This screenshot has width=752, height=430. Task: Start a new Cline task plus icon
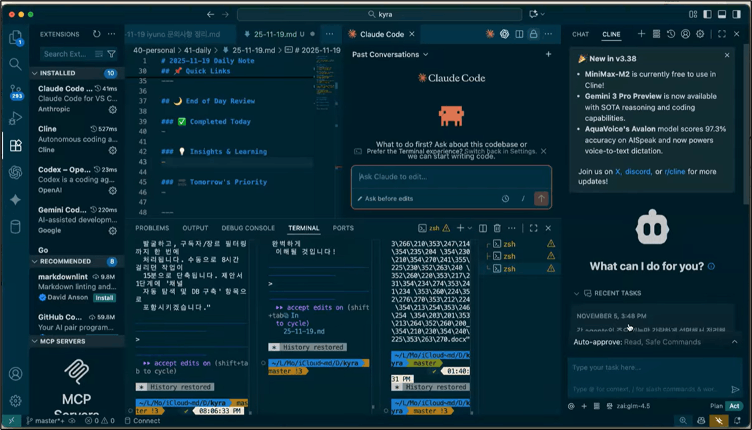coord(641,34)
